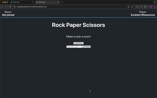Viewport: 157px width, 98px height.
Task: Open the purple profile avatar
Action: [151, 7]
